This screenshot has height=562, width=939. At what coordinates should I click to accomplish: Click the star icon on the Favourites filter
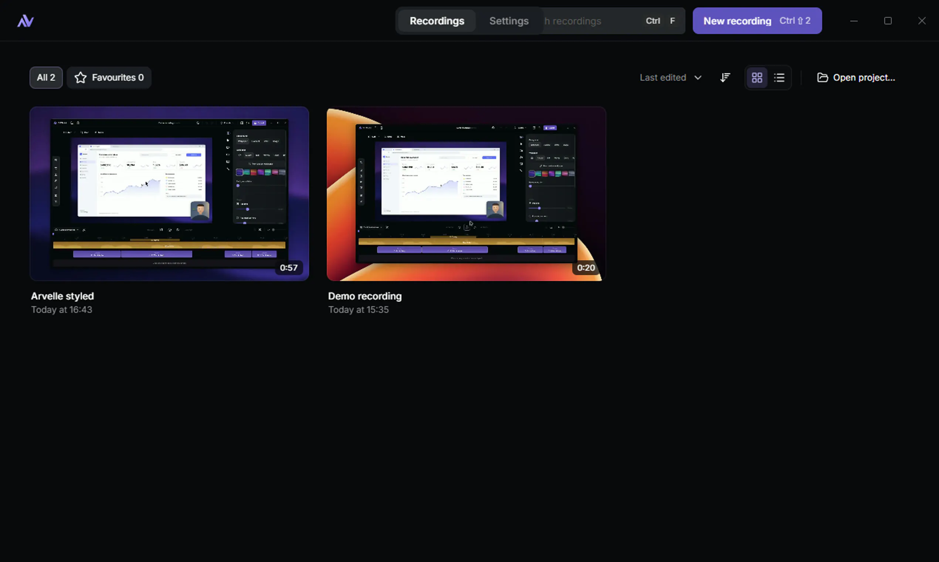pos(80,78)
